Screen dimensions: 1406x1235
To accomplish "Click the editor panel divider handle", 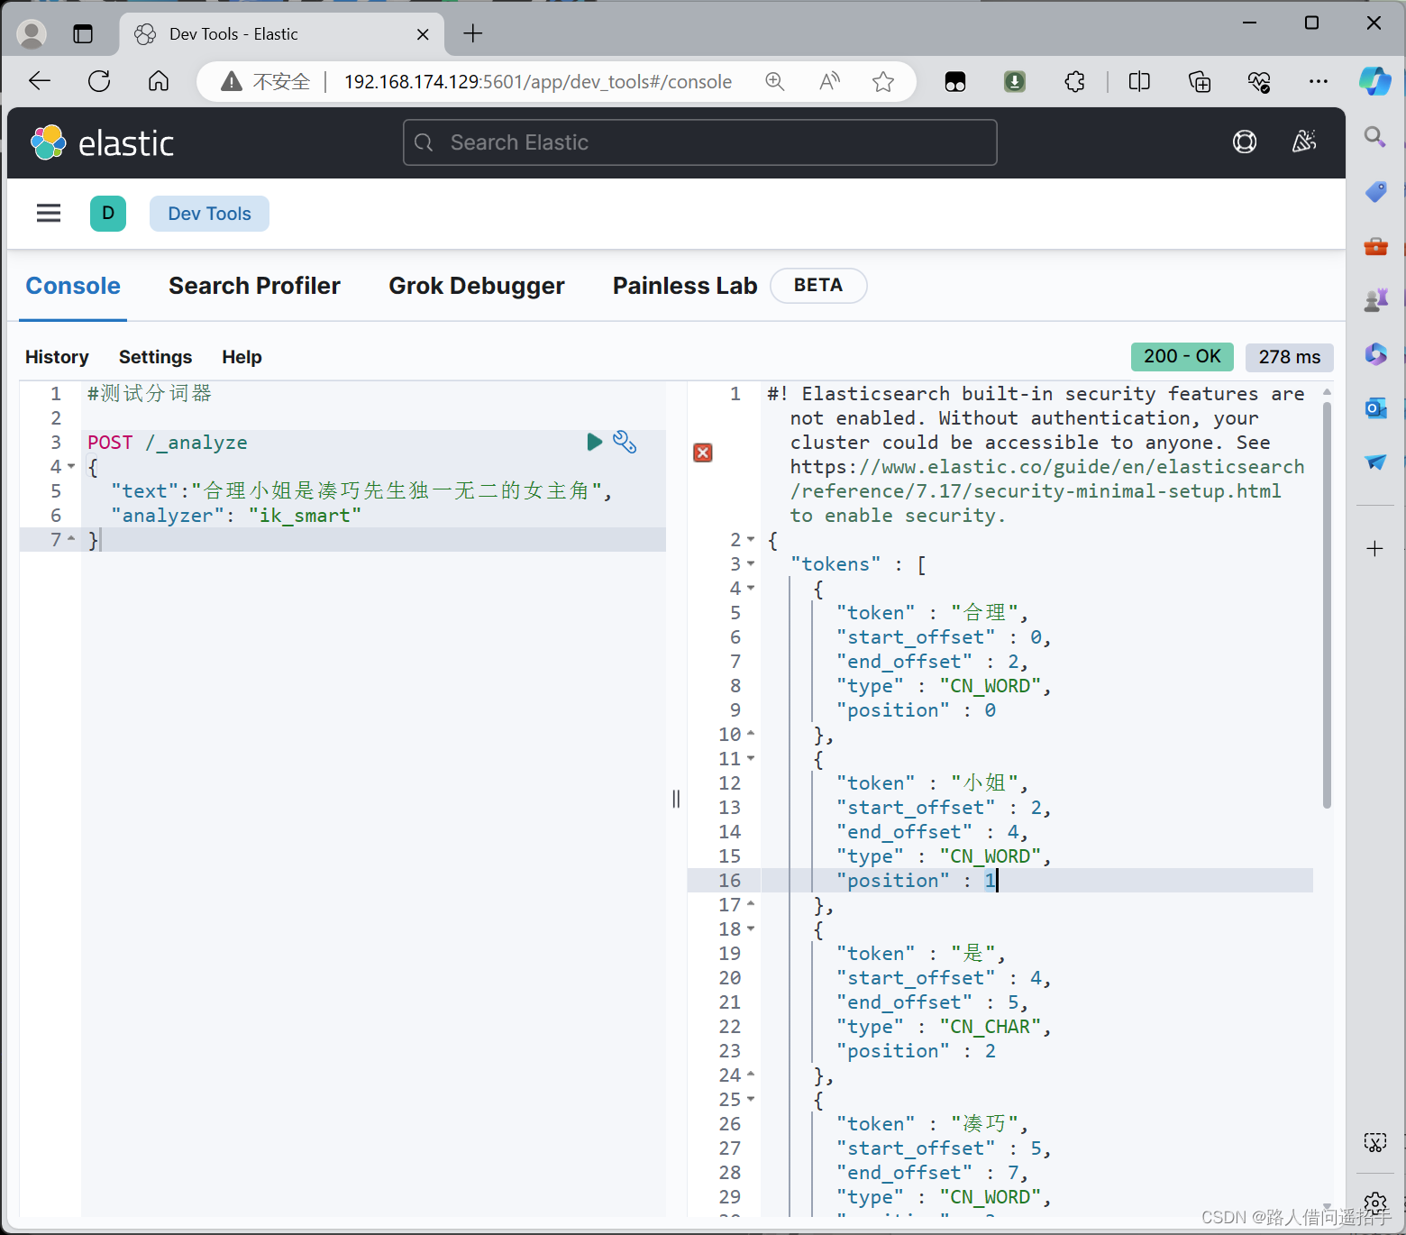I will pos(676,799).
